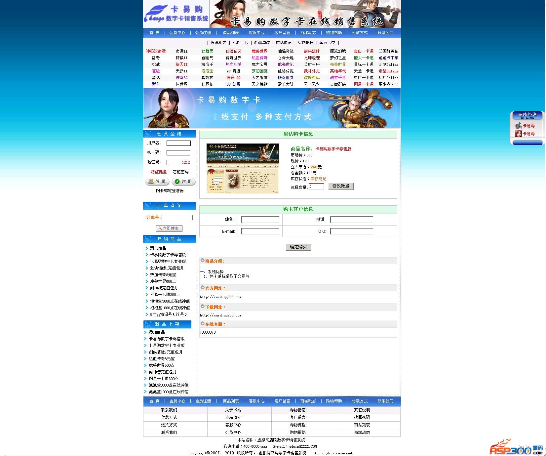Collapse the 下载网址 section arrow icon

coord(203,307)
